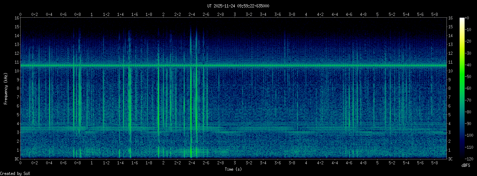
Task: Click the 10 kHz label on the right axis
Action: pos(451,71)
